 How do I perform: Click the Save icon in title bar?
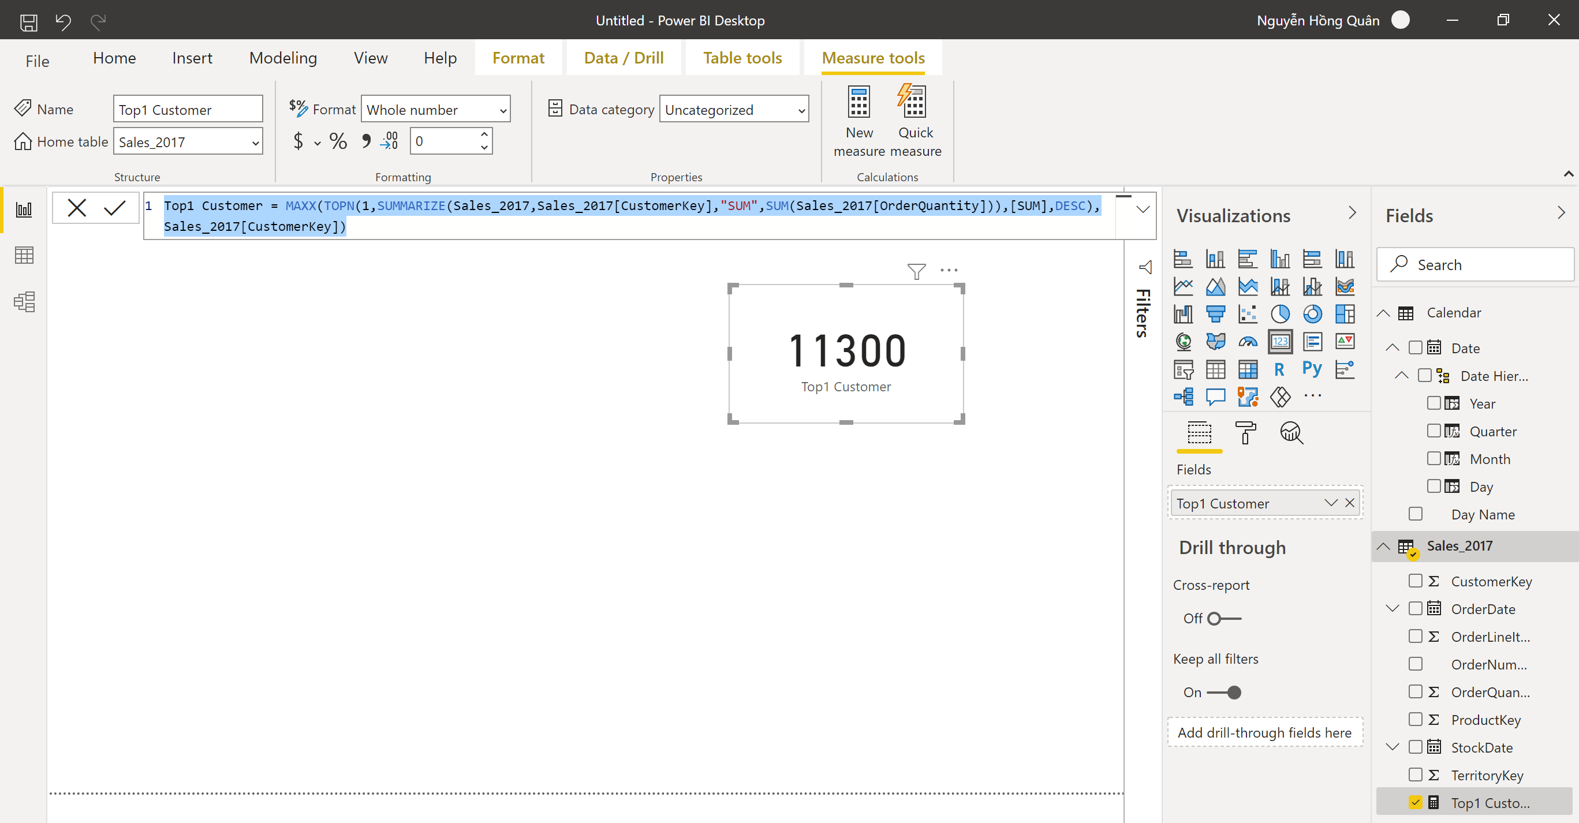click(x=28, y=23)
